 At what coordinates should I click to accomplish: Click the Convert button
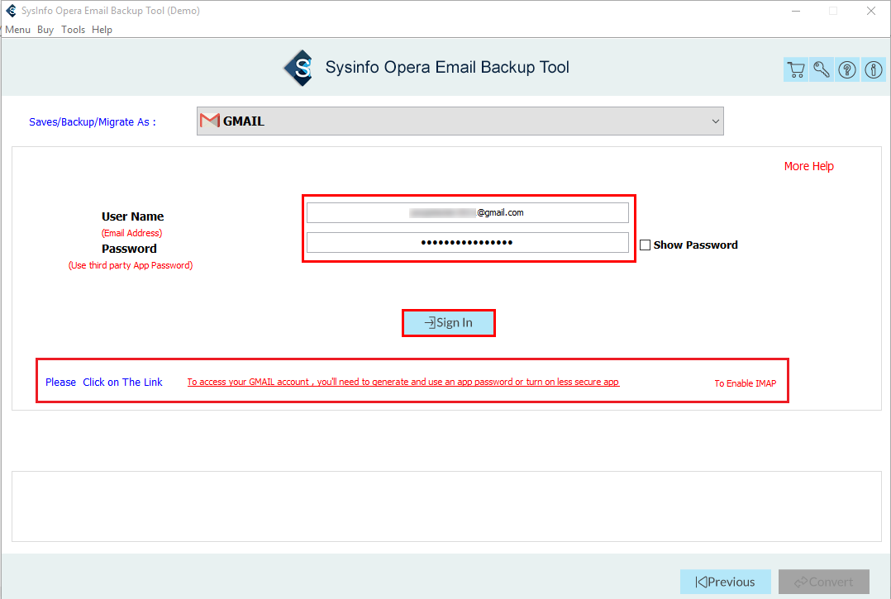coord(824,582)
